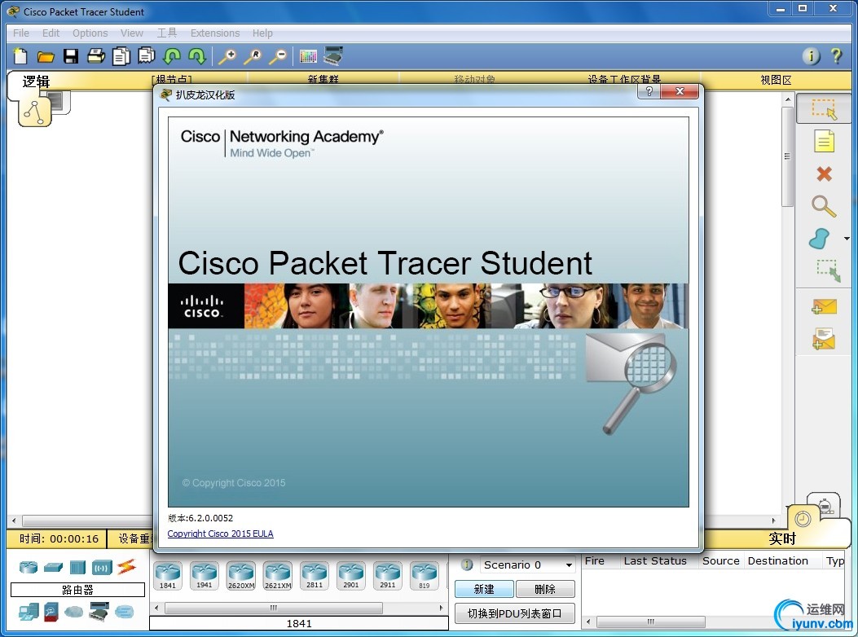Click the Zoom Reset magnifier

253,56
